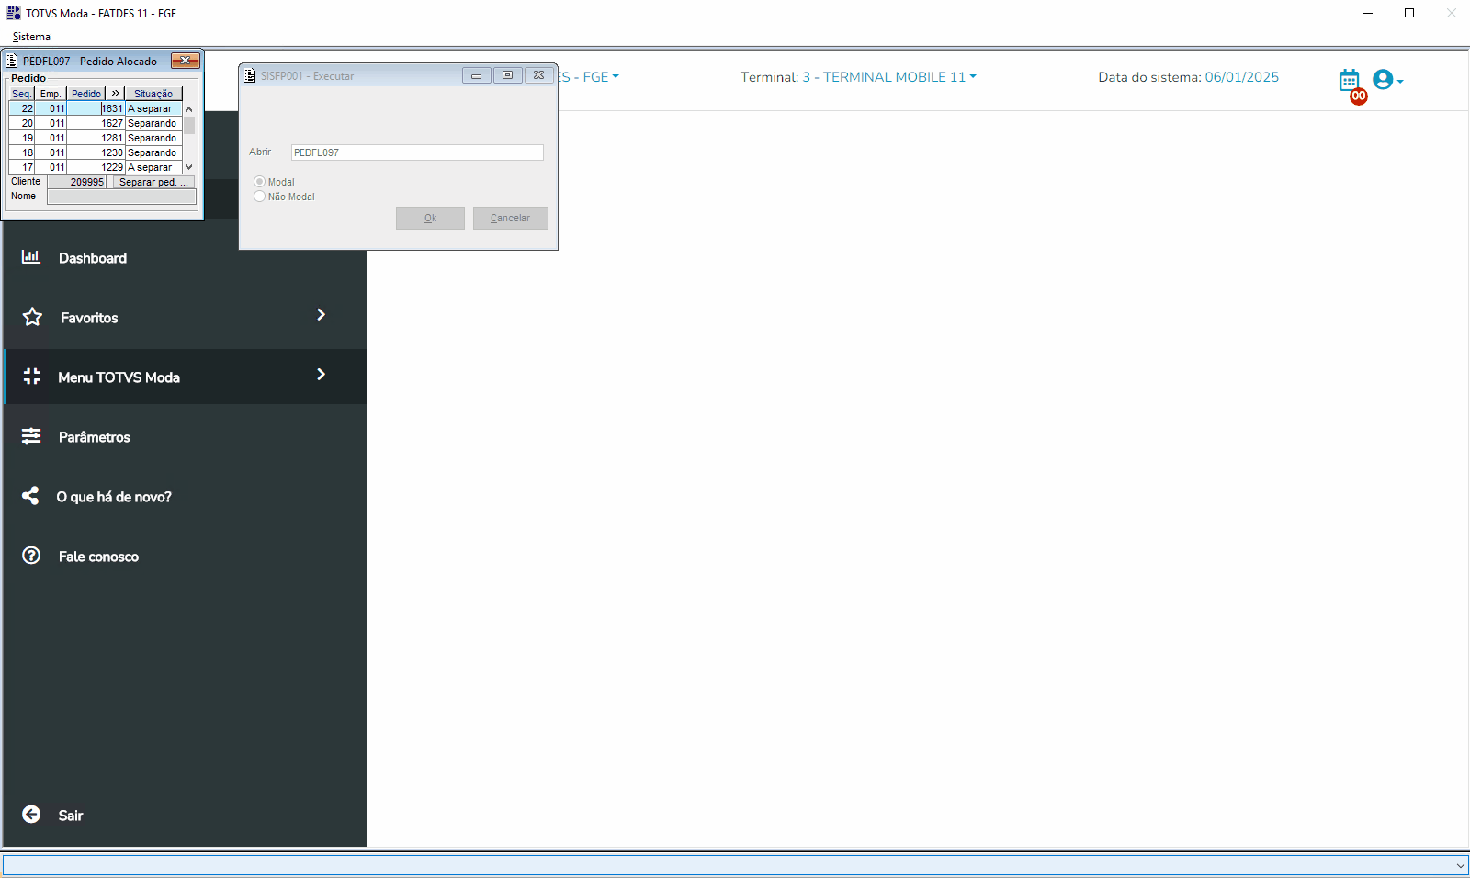Click the SISFP001 Executar window document icon
1470x878 pixels.
pyautogui.click(x=250, y=76)
